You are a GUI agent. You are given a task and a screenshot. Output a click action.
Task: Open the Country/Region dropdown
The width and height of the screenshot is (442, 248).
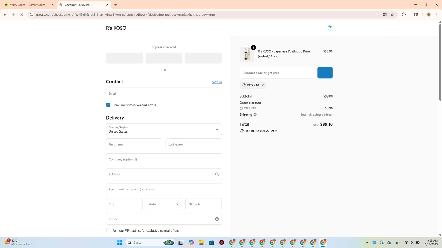click(x=164, y=130)
